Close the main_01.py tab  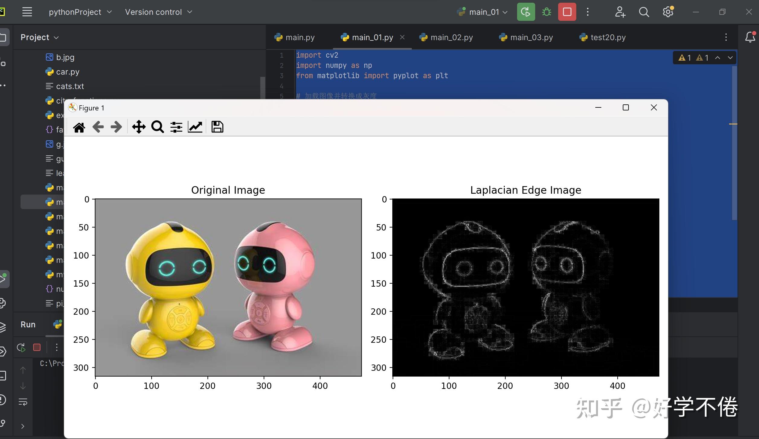[402, 37]
